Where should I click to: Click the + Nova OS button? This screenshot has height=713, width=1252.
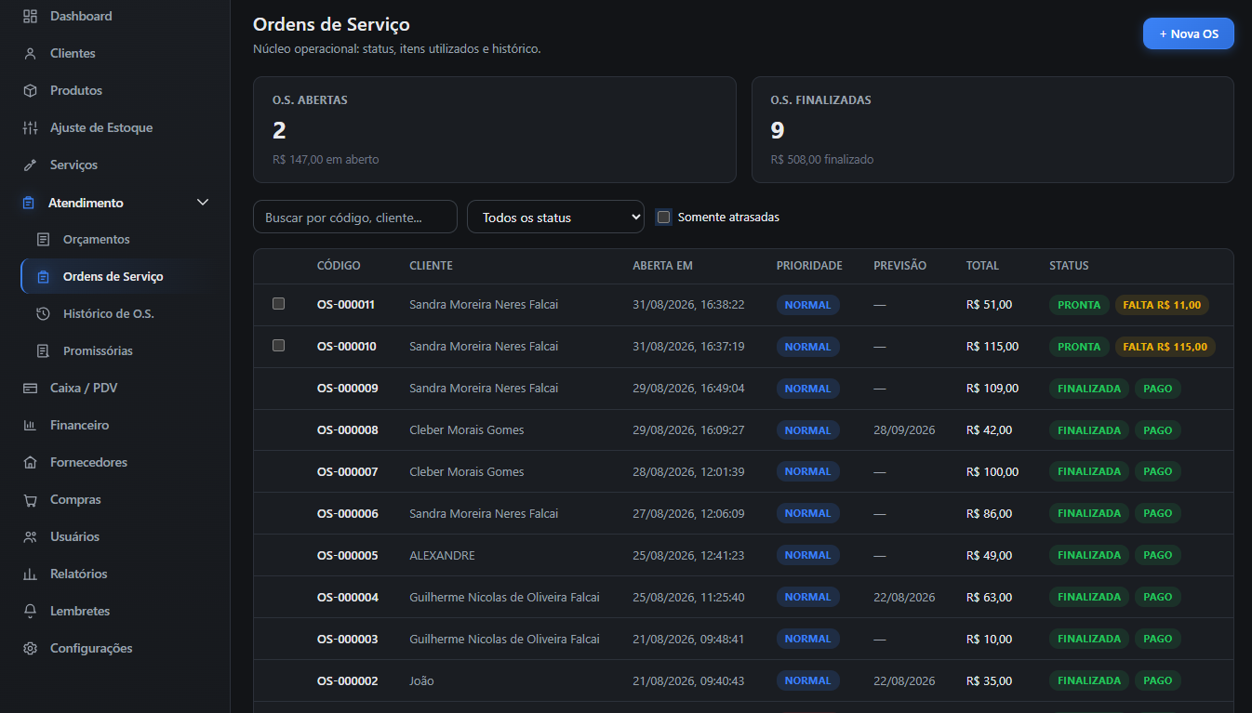click(1189, 33)
